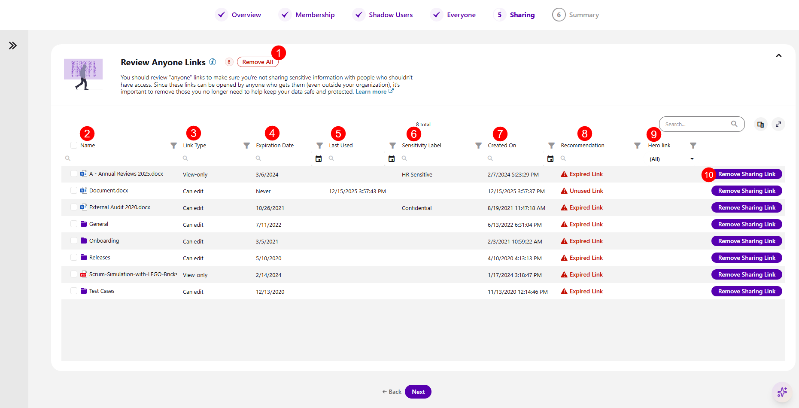The width and height of the screenshot is (799, 408).
Task: Select the Test Cases row checkbox
Action: 74,291
